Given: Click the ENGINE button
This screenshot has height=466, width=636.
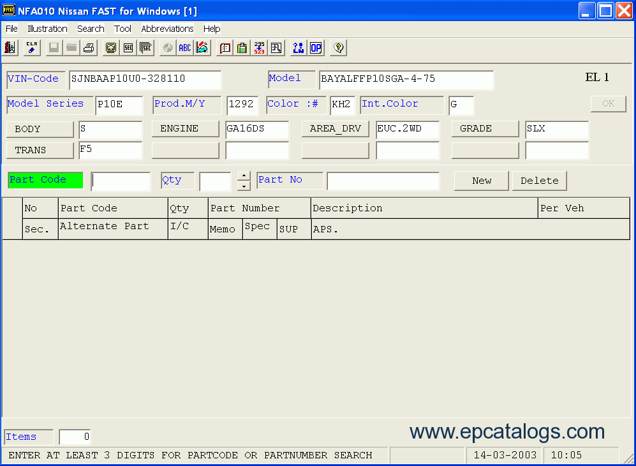Looking at the screenshot, I should pyautogui.click(x=186, y=129).
